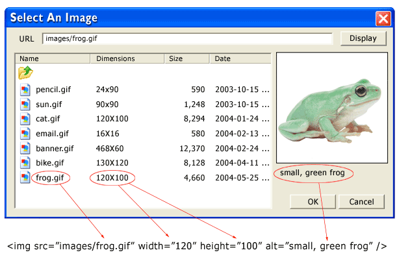Close the Select An Image dialog

[383, 19]
